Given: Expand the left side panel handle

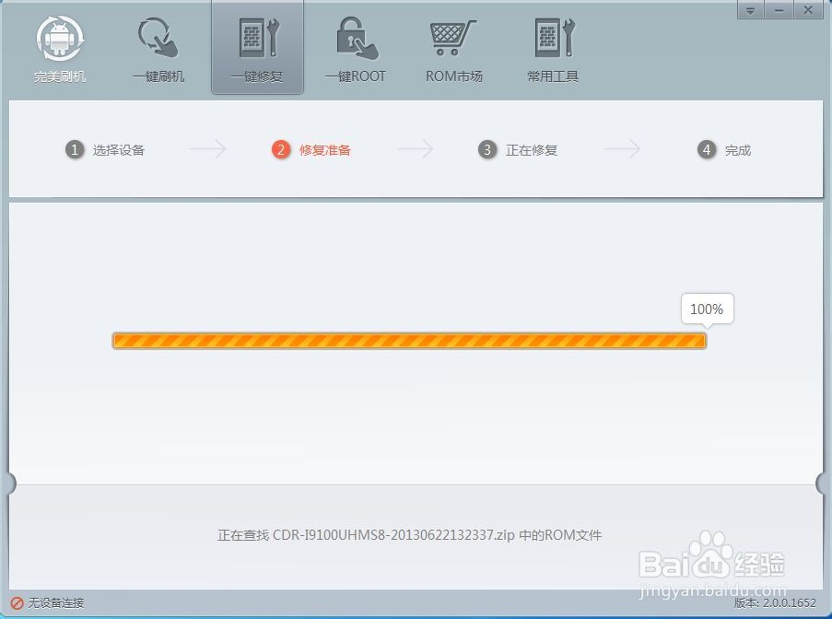Looking at the screenshot, I should coord(11,484).
